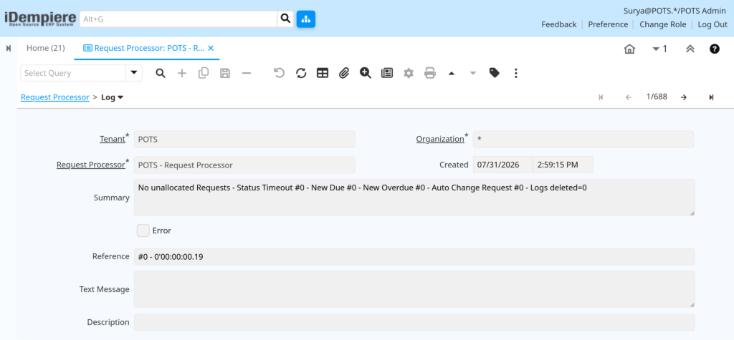Click the Tenant field showing POTS

[244, 140]
